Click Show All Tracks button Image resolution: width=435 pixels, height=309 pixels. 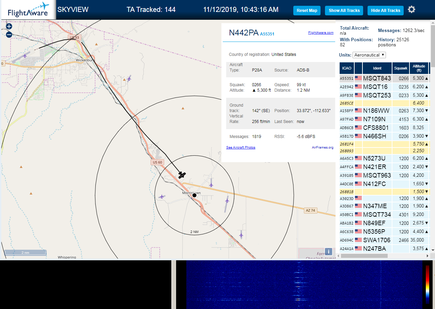coord(344,11)
